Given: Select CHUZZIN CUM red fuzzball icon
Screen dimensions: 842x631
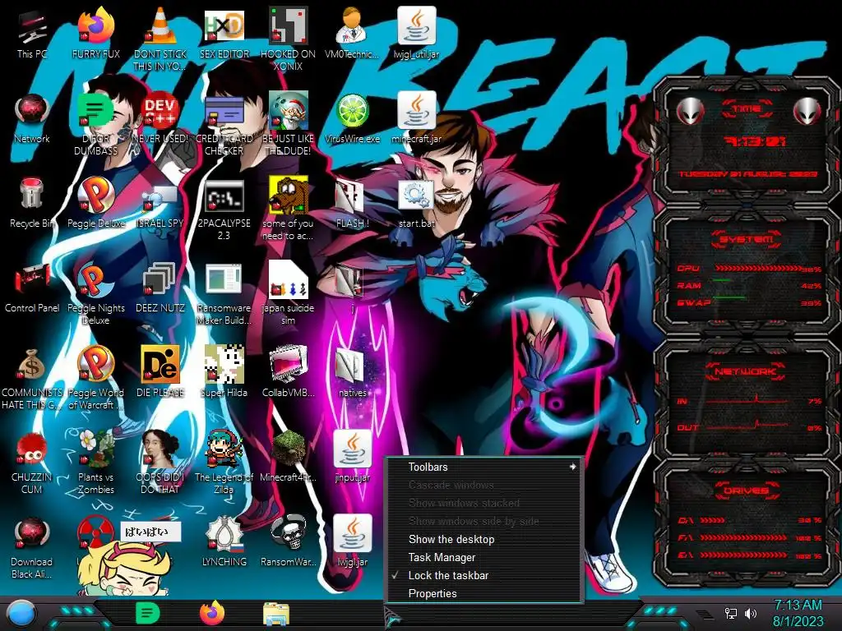Looking at the screenshot, I should (32, 449).
